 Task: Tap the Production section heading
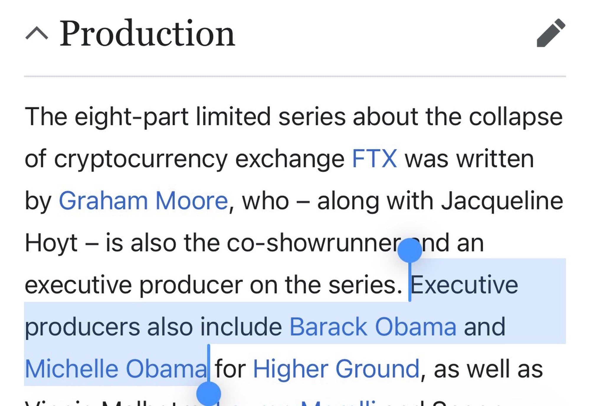point(147,33)
